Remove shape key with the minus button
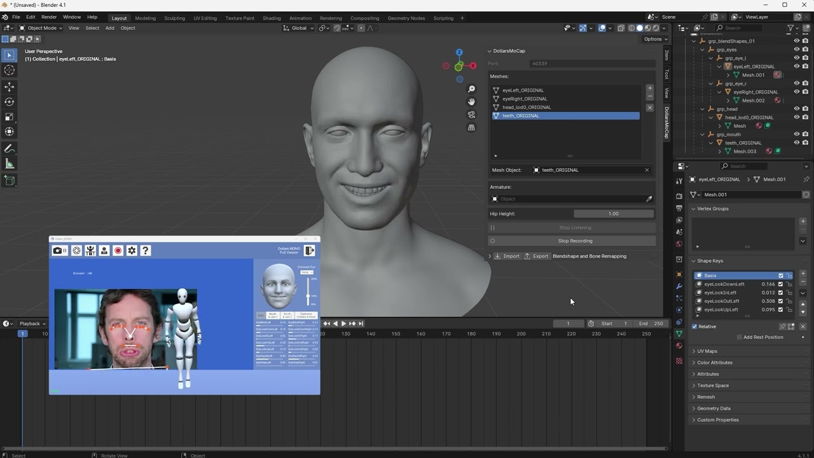814x458 pixels. [x=803, y=282]
